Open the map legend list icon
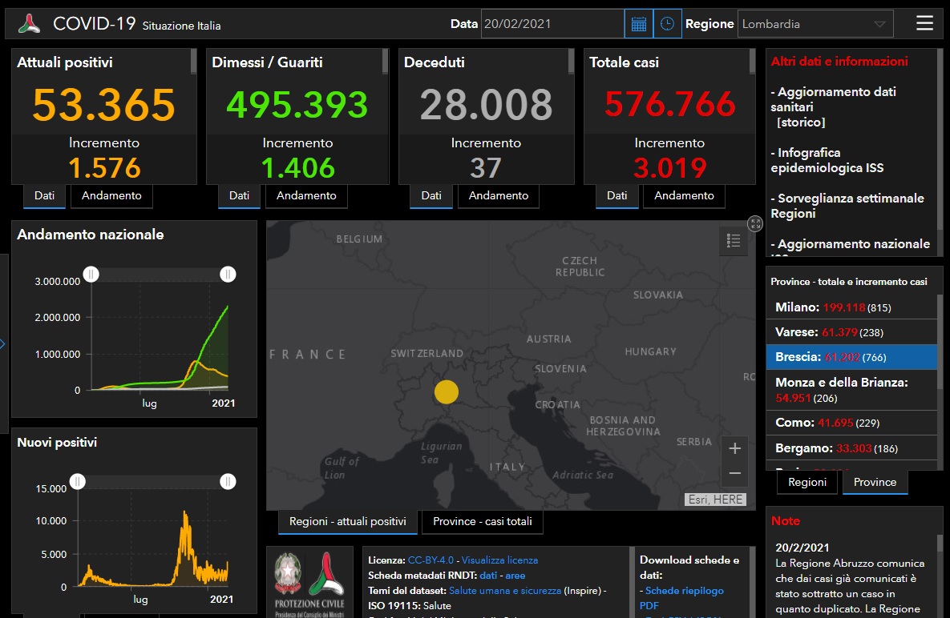The height and width of the screenshot is (618, 950). pyautogui.click(x=733, y=240)
